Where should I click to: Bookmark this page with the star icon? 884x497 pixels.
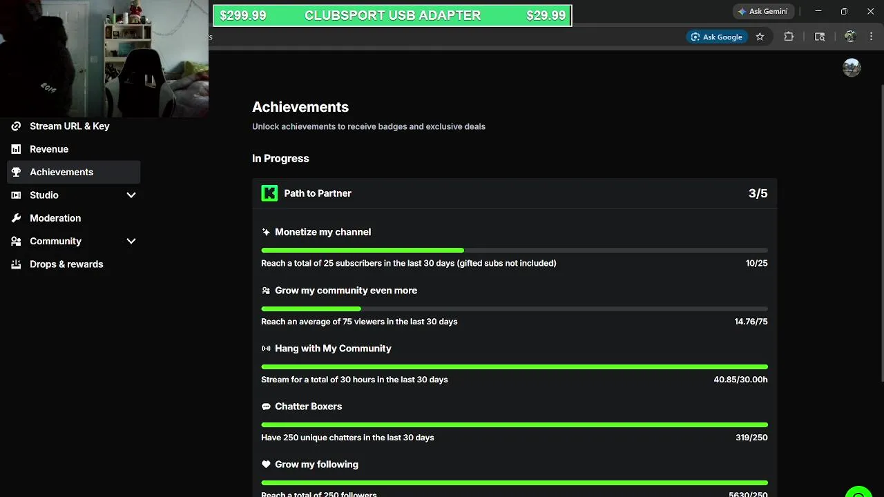(760, 37)
